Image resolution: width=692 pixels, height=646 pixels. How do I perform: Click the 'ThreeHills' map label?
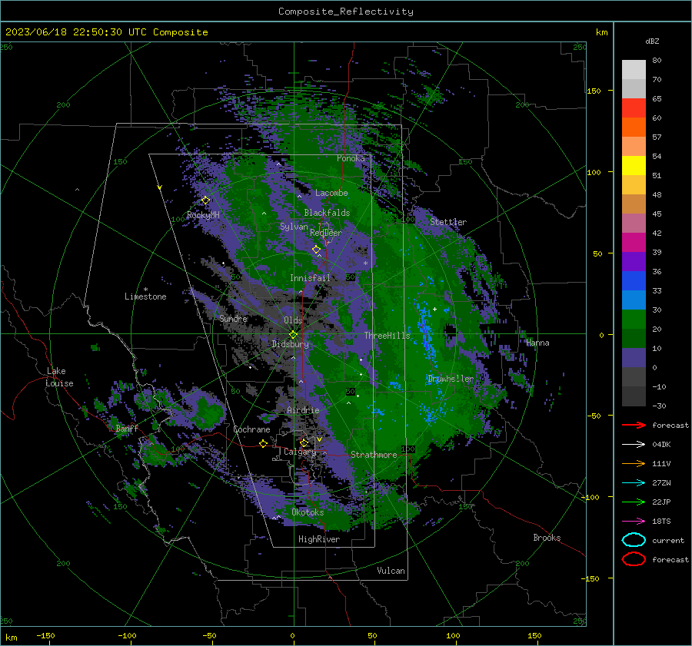(387, 336)
